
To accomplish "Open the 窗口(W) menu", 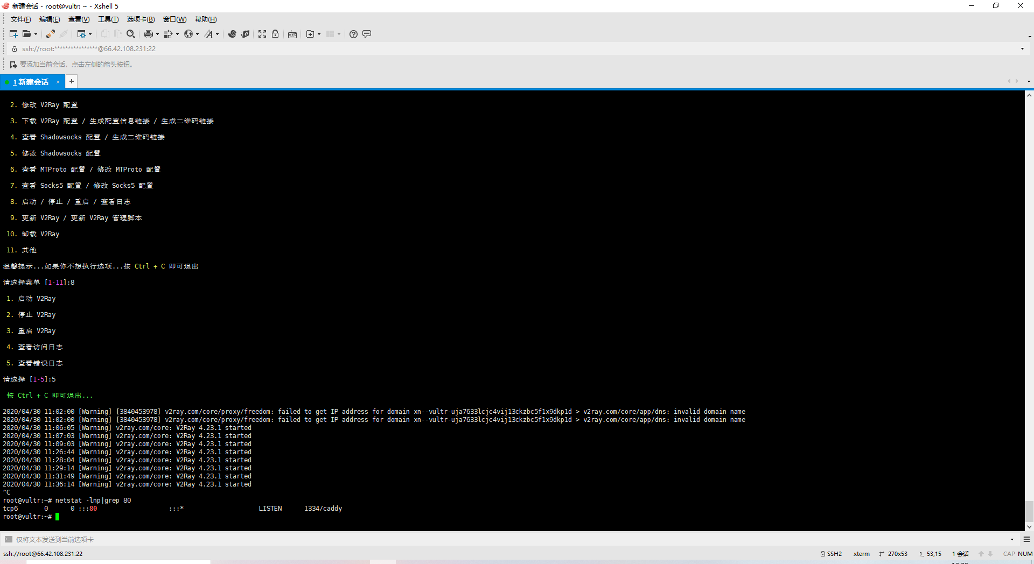I will pyautogui.click(x=174, y=19).
